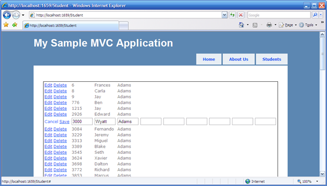
Task: Open a new blank tab
Action: [124, 26]
